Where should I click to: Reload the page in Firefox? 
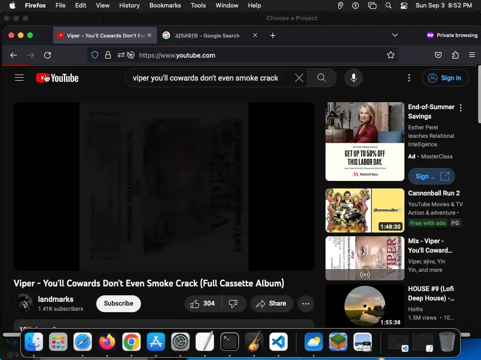47,55
